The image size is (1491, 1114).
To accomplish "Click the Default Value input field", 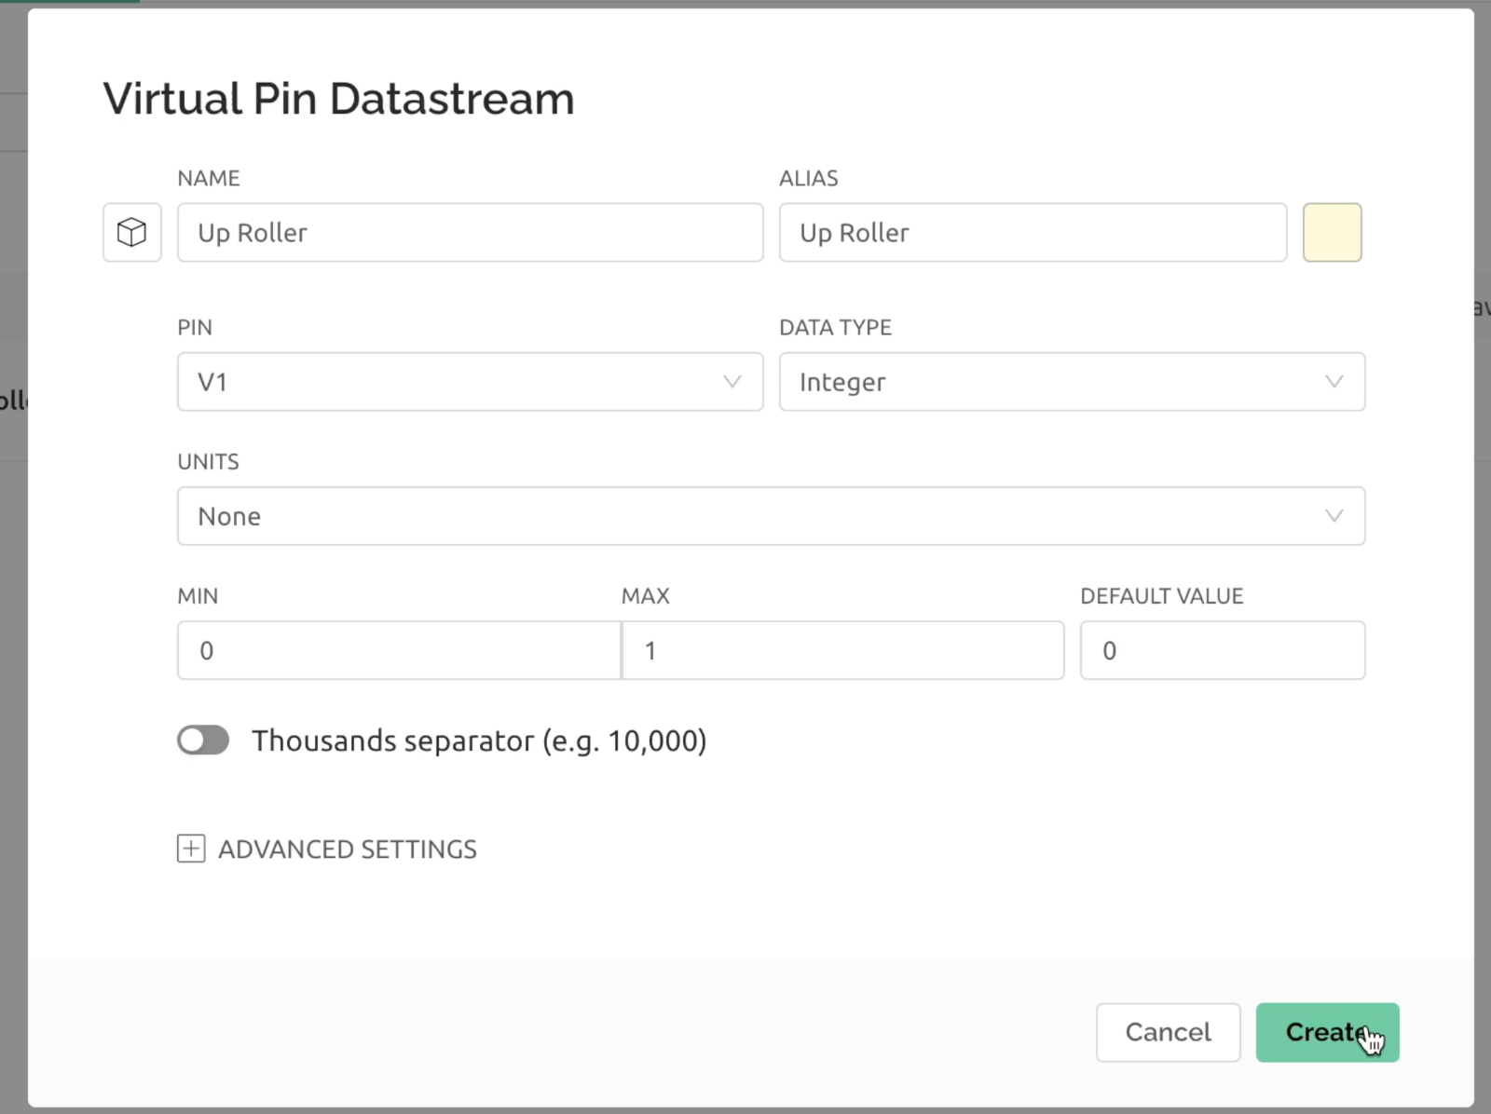I will click(x=1223, y=650).
